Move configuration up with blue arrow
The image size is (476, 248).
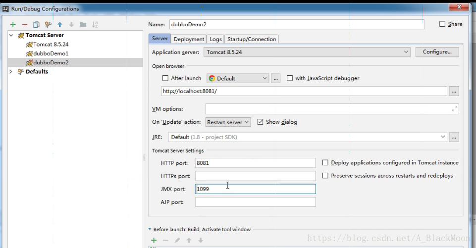pyautogui.click(x=60, y=25)
